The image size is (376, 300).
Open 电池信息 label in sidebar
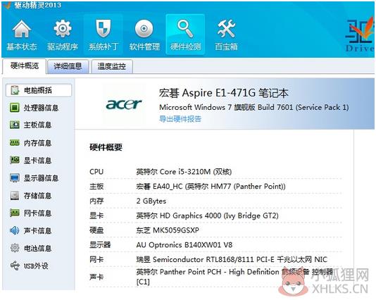click(x=37, y=248)
